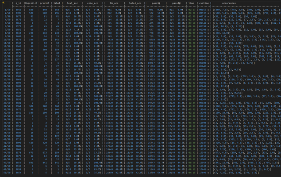Click label value 658

point(57,10)
